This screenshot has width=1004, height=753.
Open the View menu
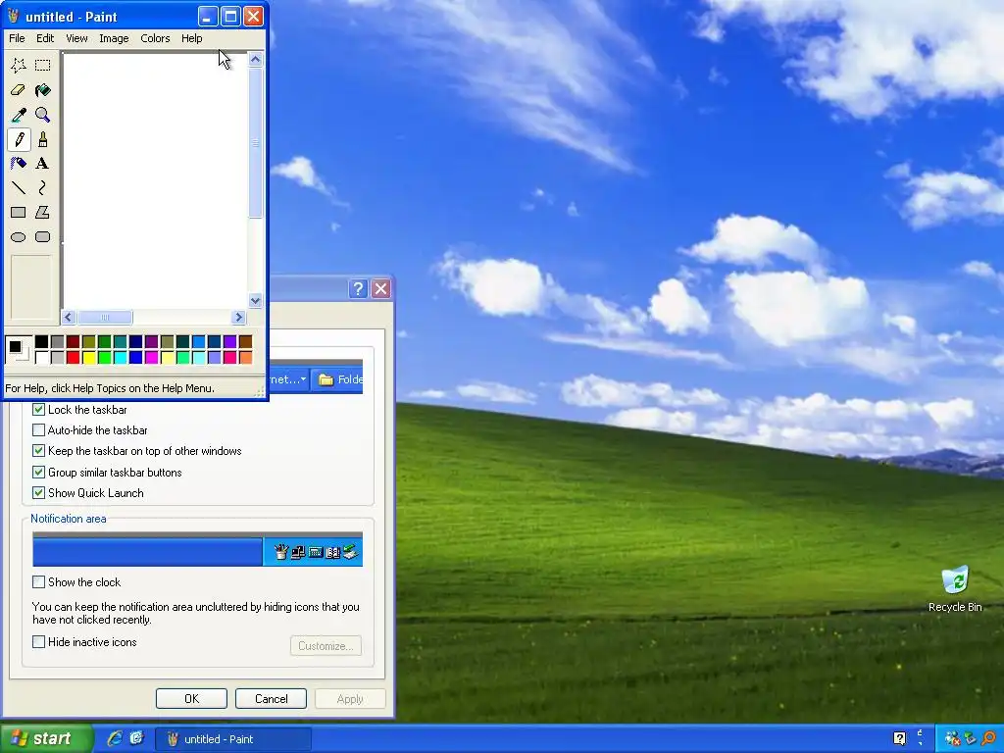76,38
